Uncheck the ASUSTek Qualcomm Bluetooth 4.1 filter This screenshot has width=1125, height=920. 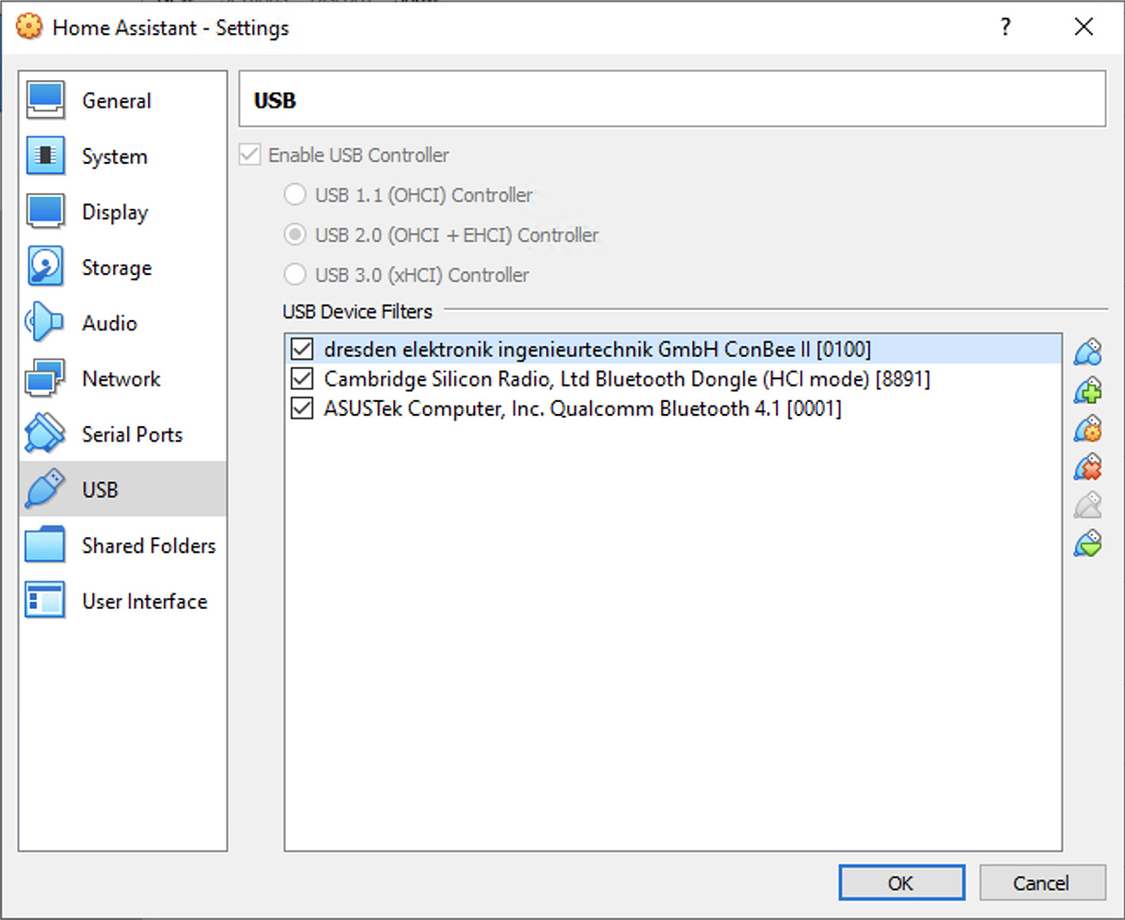[x=302, y=408]
